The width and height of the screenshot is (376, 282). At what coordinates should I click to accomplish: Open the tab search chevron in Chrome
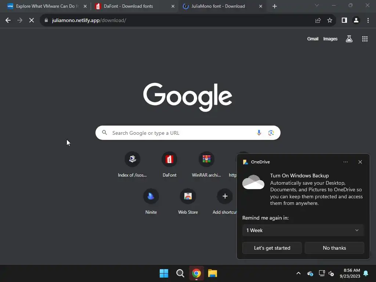[317, 5]
